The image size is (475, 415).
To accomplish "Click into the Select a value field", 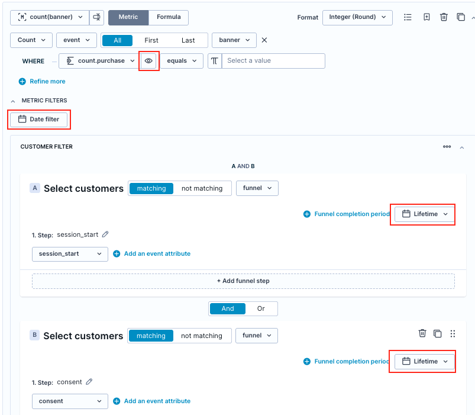I will (x=273, y=61).
